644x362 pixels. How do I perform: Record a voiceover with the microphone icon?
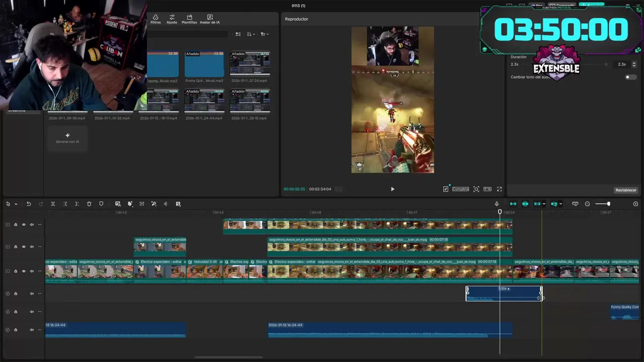point(497,204)
